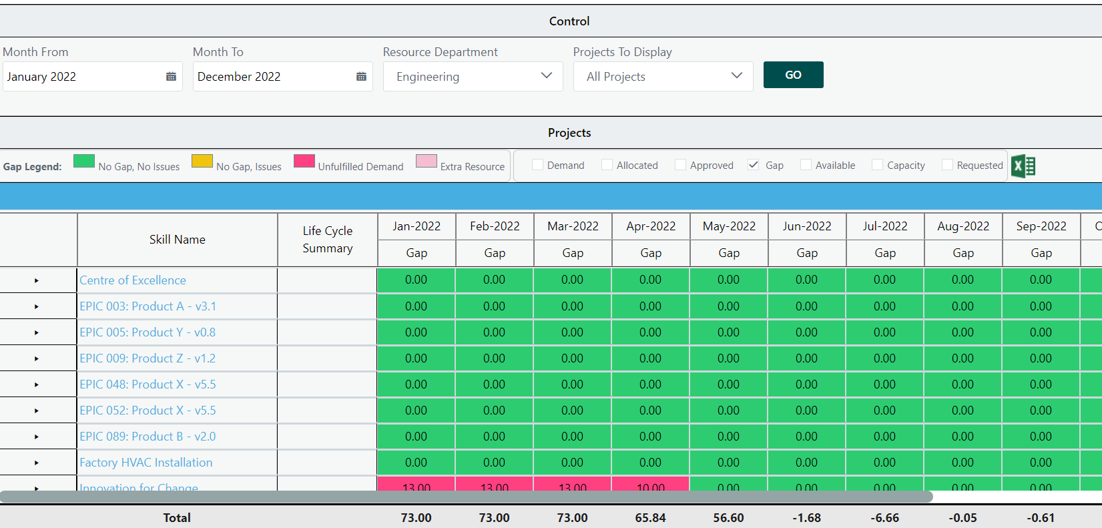Uncheck the Gap checkbox
Image resolution: width=1102 pixels, height=528 pixels.
coord(754,165)
